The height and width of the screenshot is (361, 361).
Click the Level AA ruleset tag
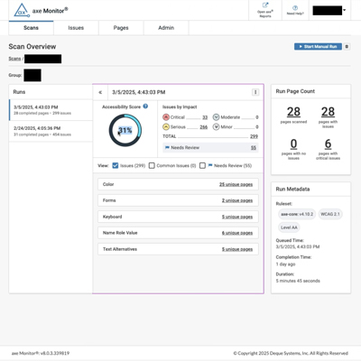tap(289, 227)
